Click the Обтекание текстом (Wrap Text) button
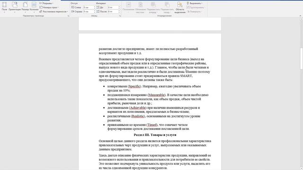Screen dimensions: 303x170 [141, 8]
